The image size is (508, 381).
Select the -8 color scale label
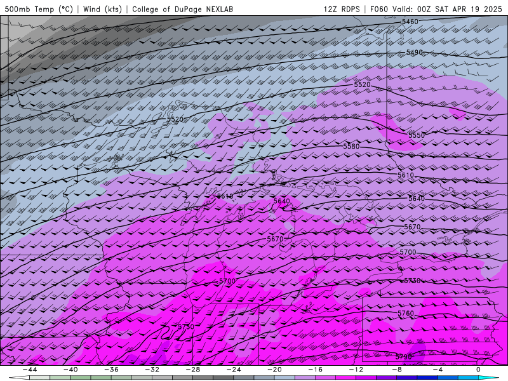tap(397, 370)
